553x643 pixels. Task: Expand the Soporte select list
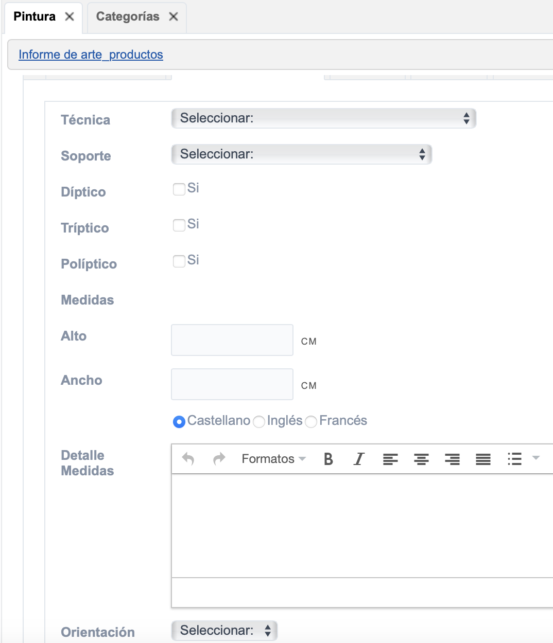tap(301, 154)
